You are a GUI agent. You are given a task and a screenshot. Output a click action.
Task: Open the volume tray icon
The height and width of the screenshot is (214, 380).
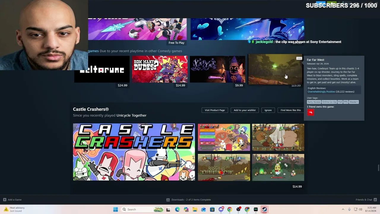[x=361, y=209]
